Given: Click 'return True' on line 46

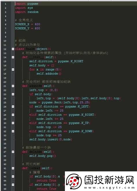Looking at the screenshot, I should click(x=46, y=189).
